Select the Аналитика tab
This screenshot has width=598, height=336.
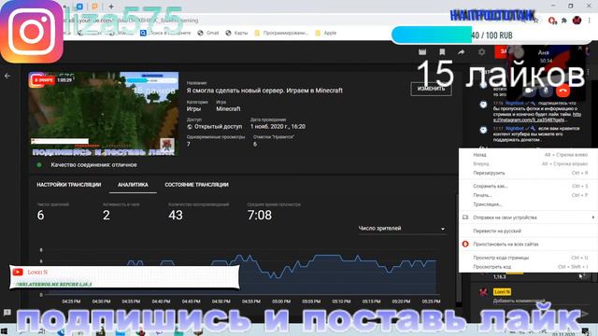pos(133,185)
